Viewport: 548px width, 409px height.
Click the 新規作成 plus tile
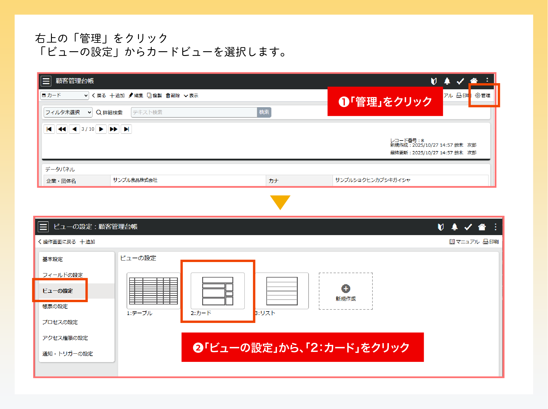[346, 291]
